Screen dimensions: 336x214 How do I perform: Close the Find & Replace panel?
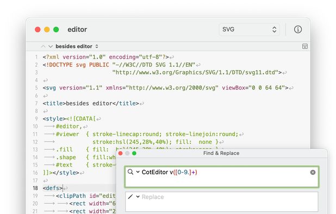(x=121, y=153)
